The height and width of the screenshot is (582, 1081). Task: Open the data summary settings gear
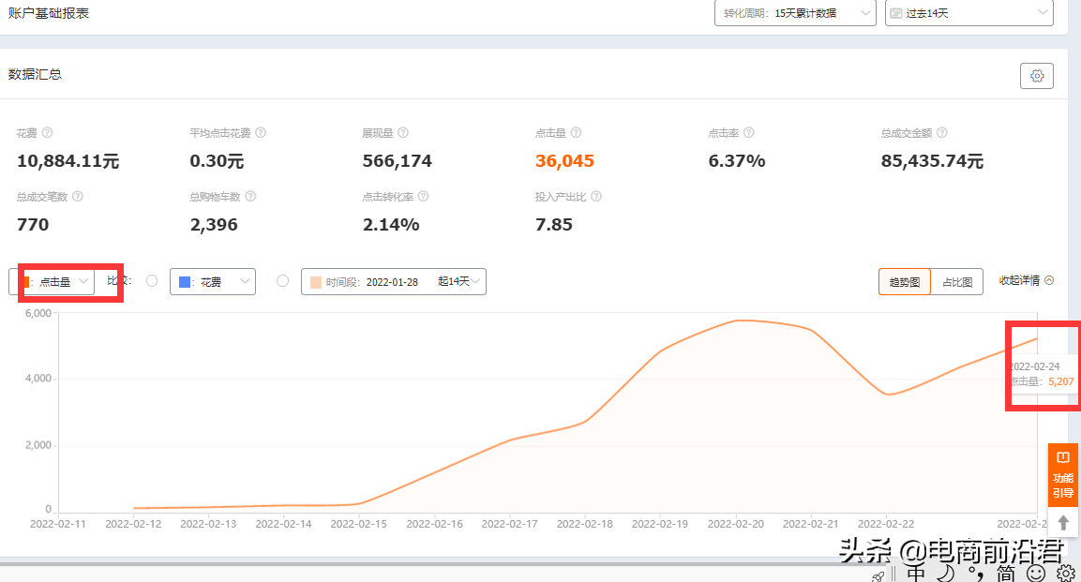click(x=1036, y=76)
